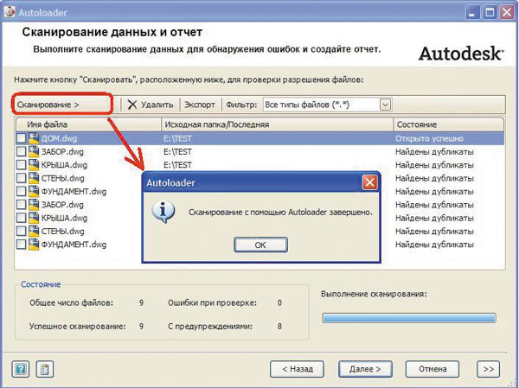Click the >> skip-forward button

point(488,369)
